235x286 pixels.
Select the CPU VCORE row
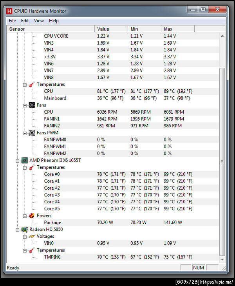coord(131,36)
